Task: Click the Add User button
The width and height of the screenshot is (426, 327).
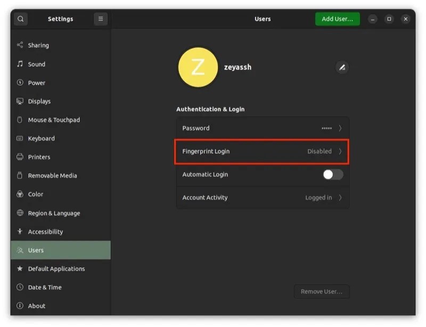Action: [337, 18]
